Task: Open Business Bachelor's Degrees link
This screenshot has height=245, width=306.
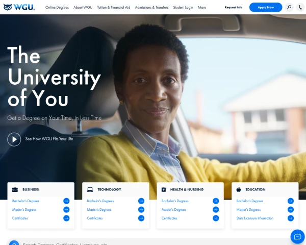Action: [x=25, y=201]
